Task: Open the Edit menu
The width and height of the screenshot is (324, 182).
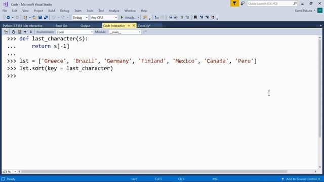Action: [15, 11]
